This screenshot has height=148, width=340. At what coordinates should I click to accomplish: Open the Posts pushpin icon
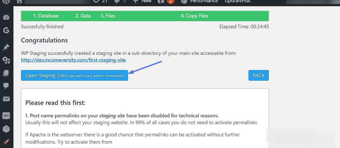coord(6,47)
